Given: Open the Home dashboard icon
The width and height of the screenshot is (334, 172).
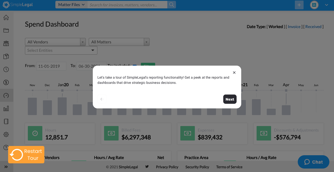Looking at the screenshot, I should point(6,17).
